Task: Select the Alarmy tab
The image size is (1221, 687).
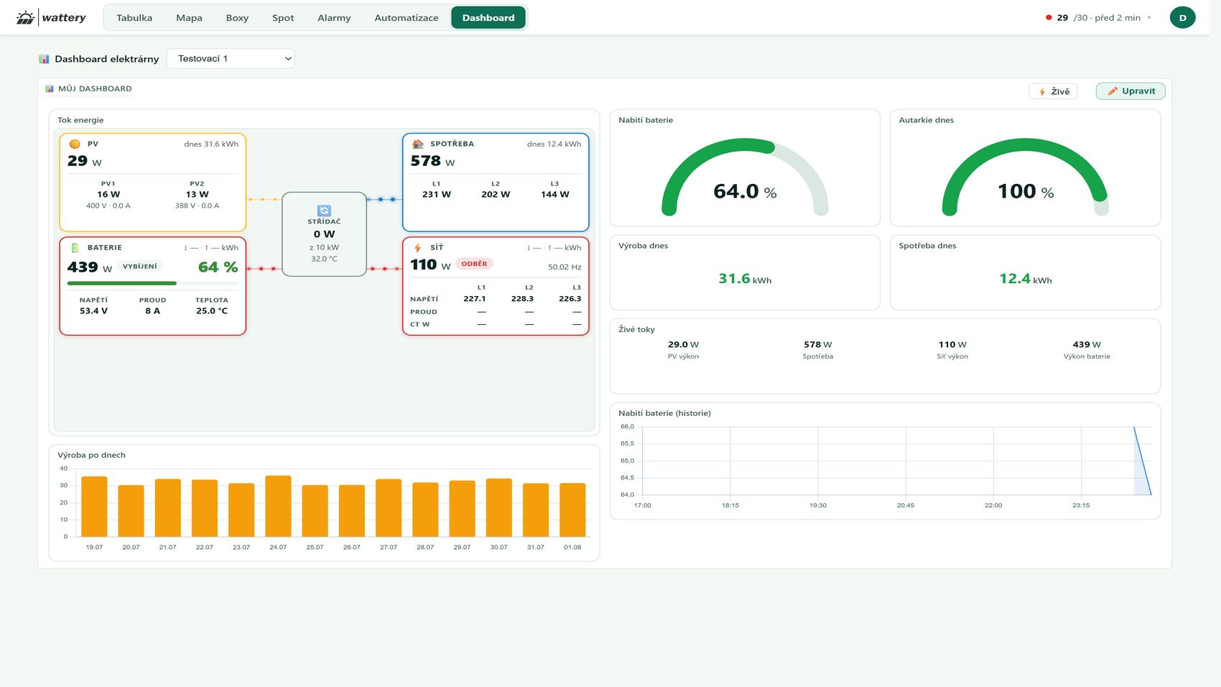Action: click(334, 17)
